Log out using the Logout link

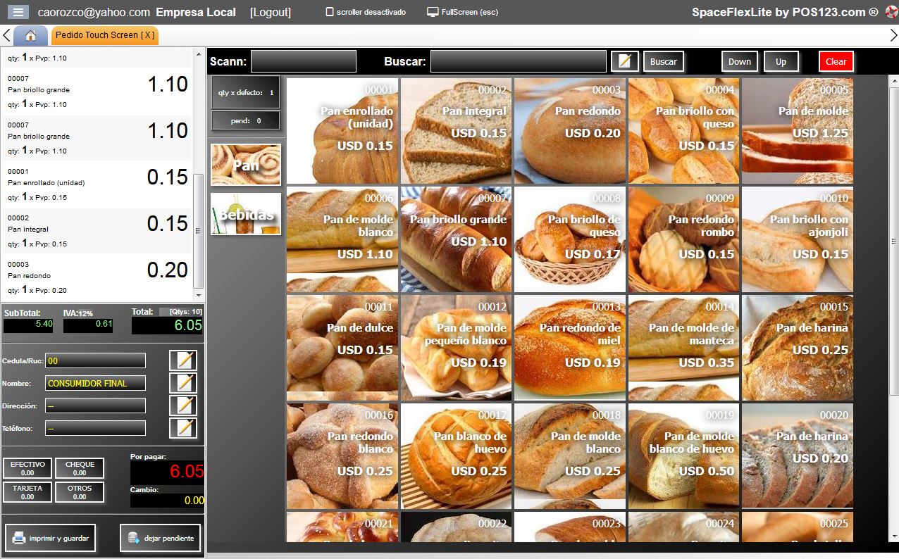click(271, 12)
